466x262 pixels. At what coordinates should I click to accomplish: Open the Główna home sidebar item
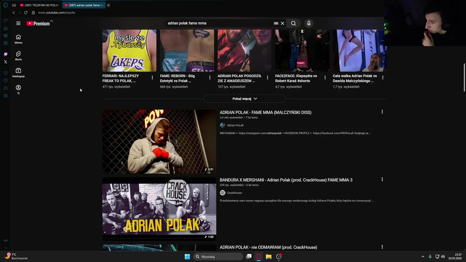pyautogui.click(x=18, y=39)
